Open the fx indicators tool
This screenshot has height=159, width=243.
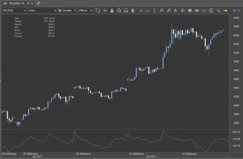[x=162, y=10]
